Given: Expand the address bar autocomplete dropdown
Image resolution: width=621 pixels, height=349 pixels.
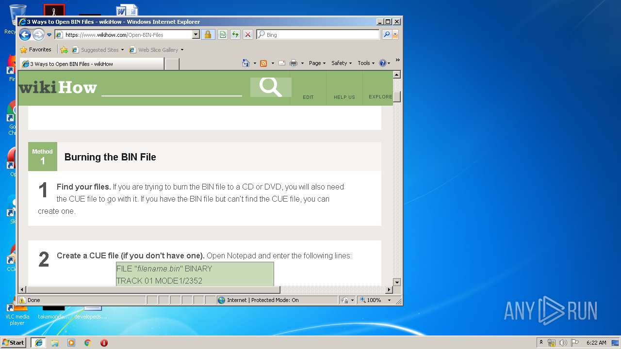Looking at the screenshot, I should tap(196, 35).
